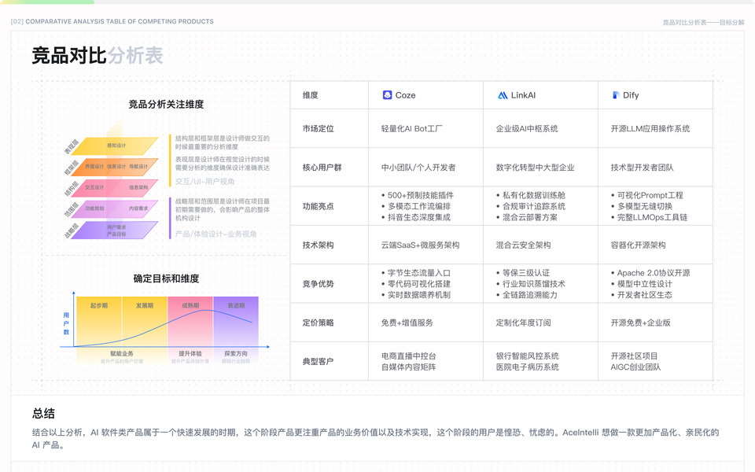
Task: Click the 起步期 stage block
Action: click(99, 321)
